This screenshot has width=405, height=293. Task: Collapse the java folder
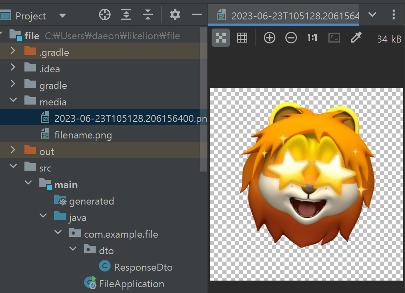(x=43, y=216)
